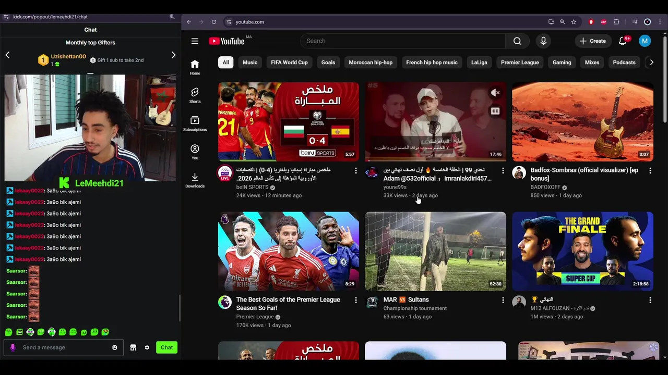This screenshot has width=668, height=375.
Task: Start voice search with microphone icon
Action: coord(543,41)
